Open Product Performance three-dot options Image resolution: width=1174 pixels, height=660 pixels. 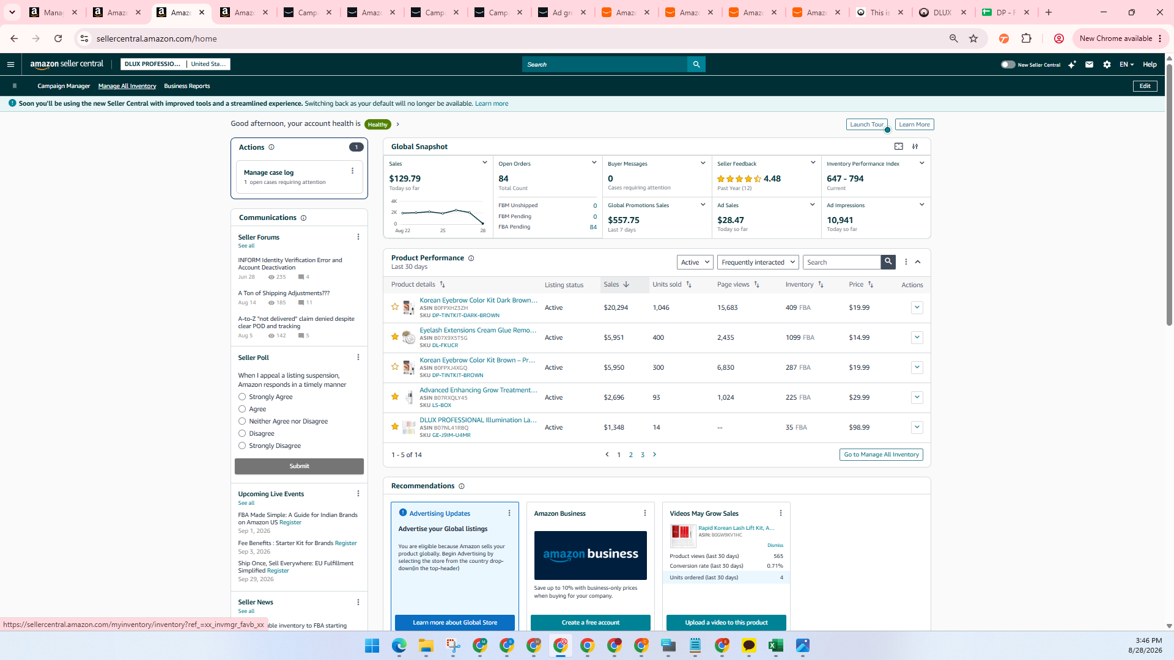click(x=906, y=262)
